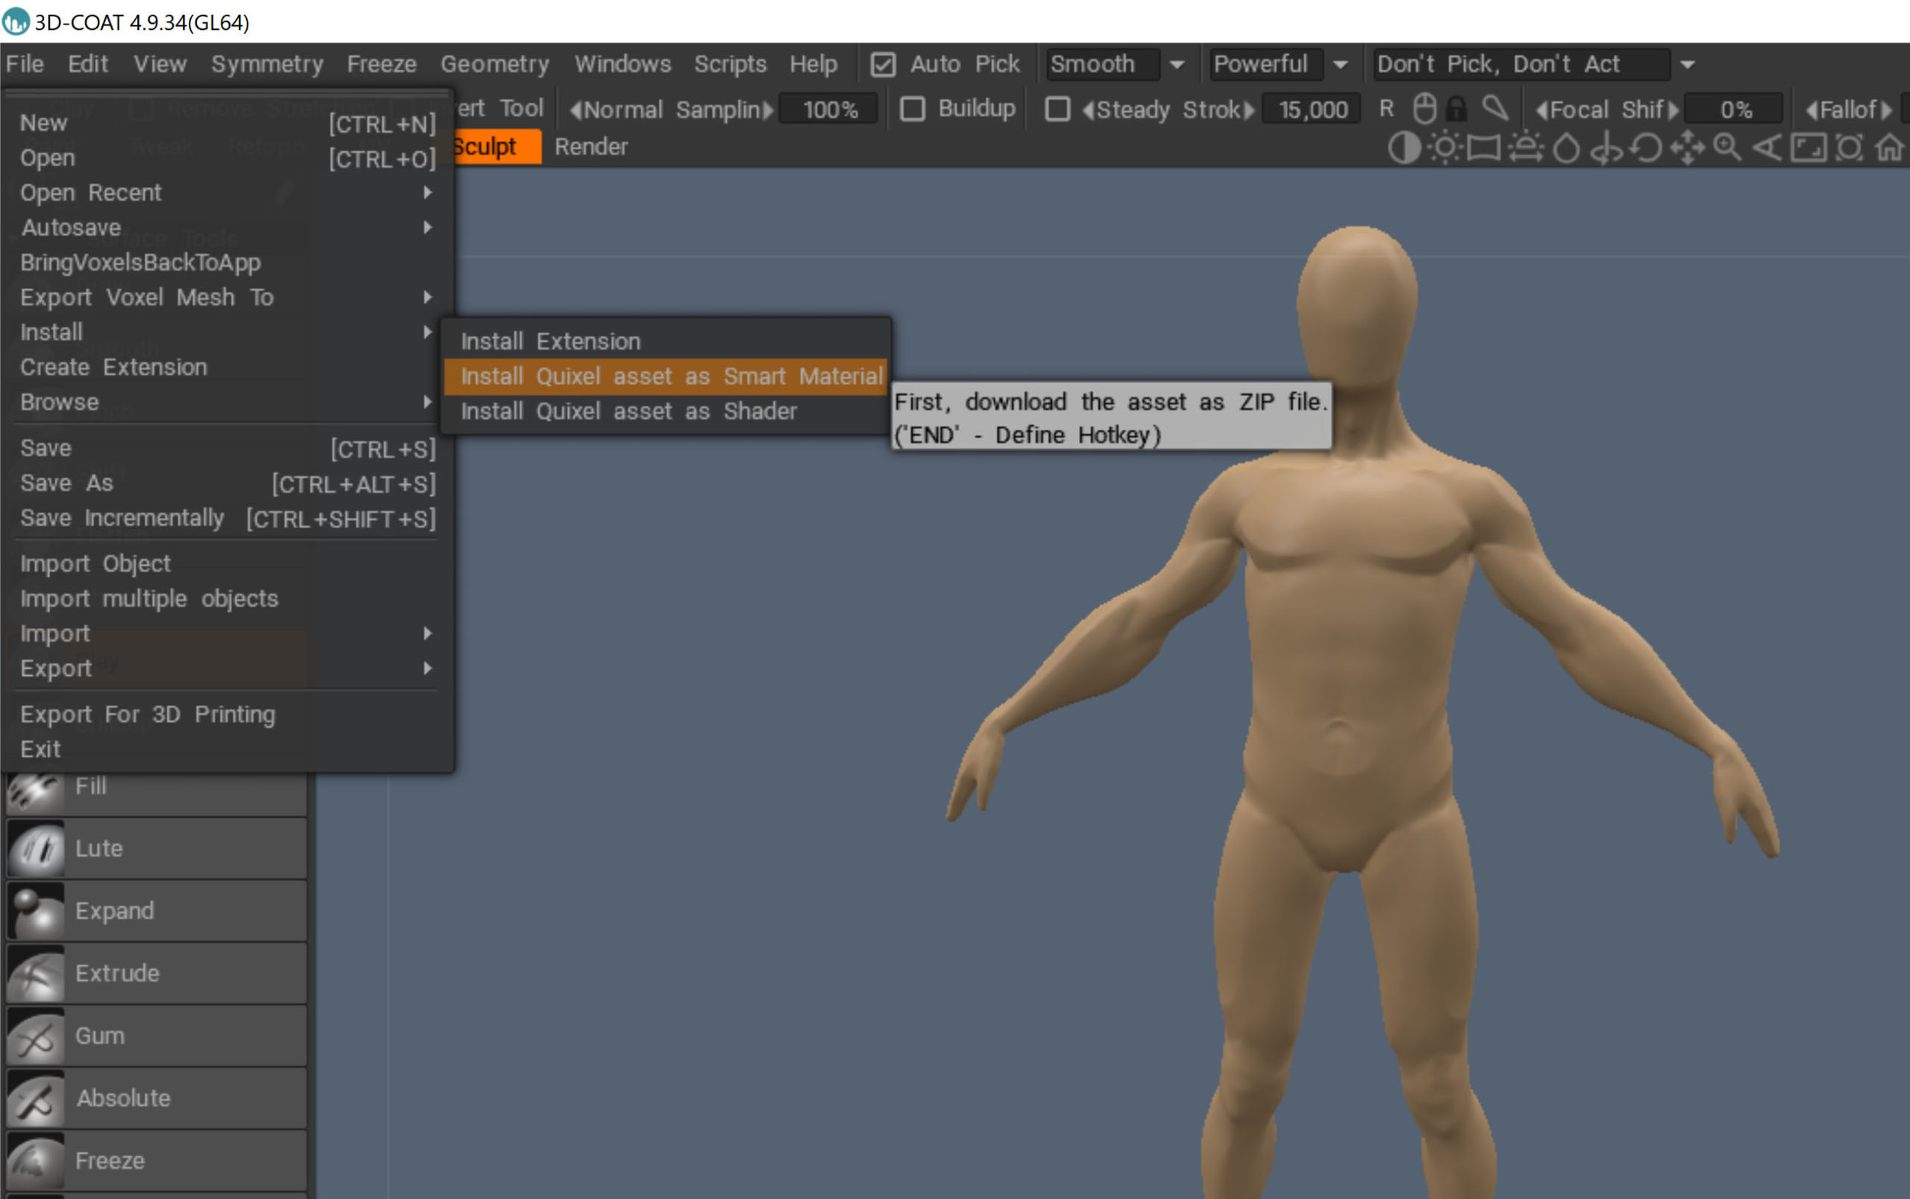Toggle the Auto Pick checkbox
The image size is (1910, 1199).
pyautogui.click(x=883, y=64)
